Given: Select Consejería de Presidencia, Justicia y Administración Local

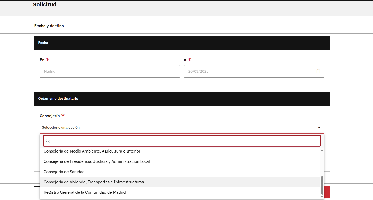Looking at the screenshot, I should click(x=97, y=161).
